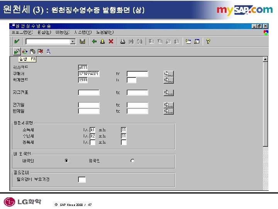Click the empty 농특세 type field

click(93, 142)
